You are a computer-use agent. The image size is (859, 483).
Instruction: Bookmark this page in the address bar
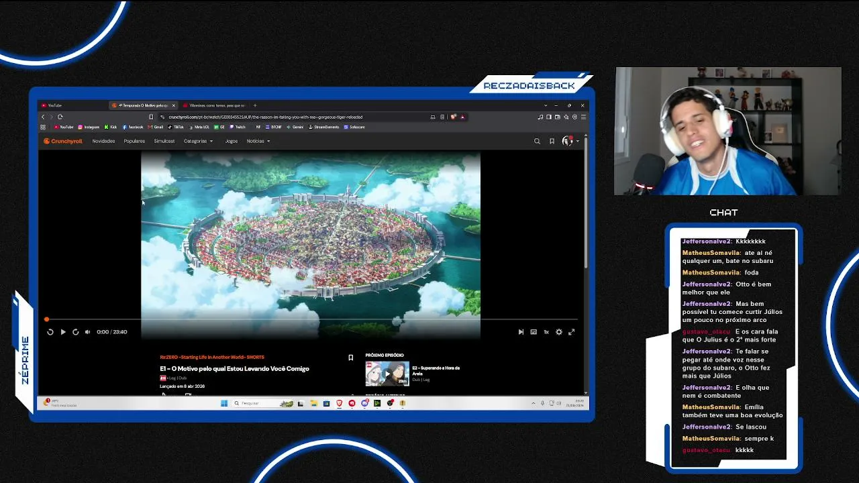(151, 117)
